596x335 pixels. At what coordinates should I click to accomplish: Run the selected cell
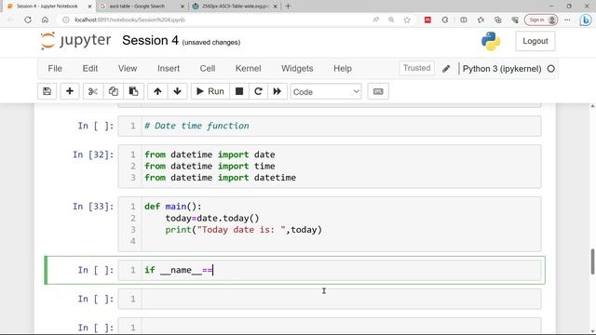pyautogui.click(x=210, y=91)
